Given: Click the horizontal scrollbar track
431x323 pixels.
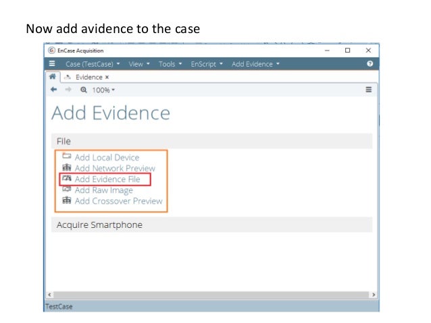Looking at the screenshot, I should tap(211, 295).
